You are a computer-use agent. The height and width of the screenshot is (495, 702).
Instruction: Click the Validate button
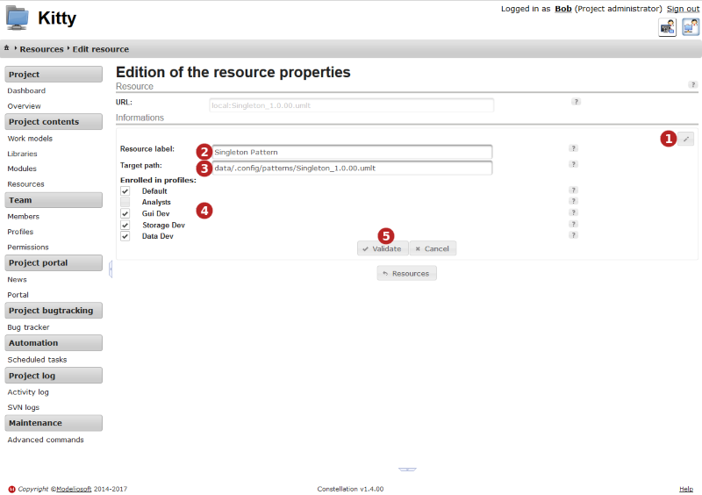[x=383, y=248]
